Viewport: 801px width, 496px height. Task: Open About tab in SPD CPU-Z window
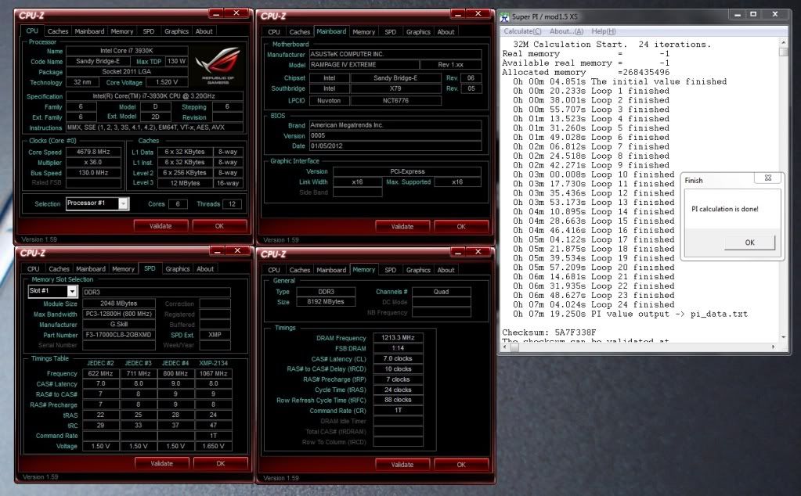205,269
